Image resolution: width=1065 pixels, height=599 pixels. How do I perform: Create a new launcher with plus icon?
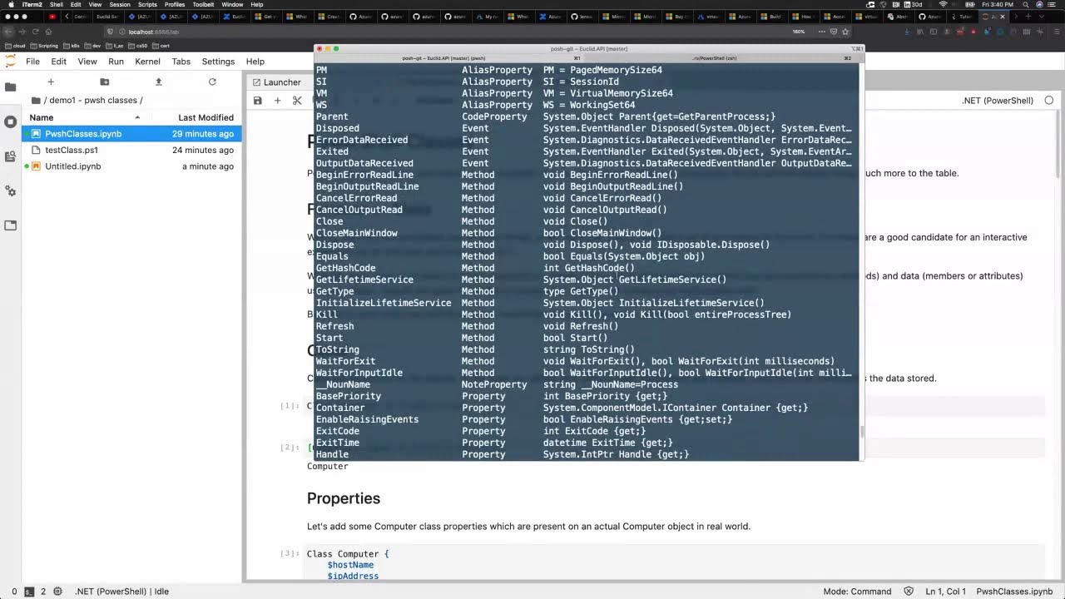[x=51, y=82]
